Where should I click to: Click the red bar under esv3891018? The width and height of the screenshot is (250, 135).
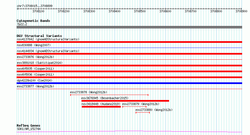pyautogui.click(x=129, y=66)
